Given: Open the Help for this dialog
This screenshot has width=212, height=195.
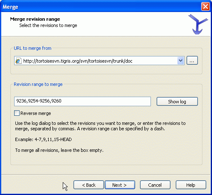Looking at the screenshot, I should (191, 185).
